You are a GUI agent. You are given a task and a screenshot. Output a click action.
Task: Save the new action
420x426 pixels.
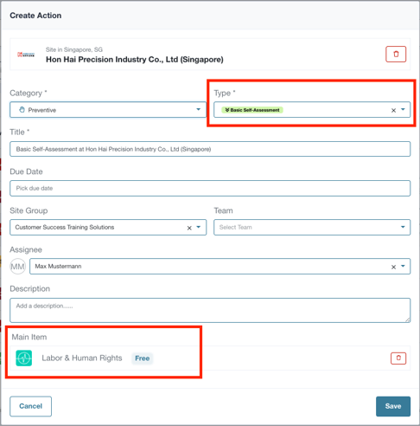[393, 406]
